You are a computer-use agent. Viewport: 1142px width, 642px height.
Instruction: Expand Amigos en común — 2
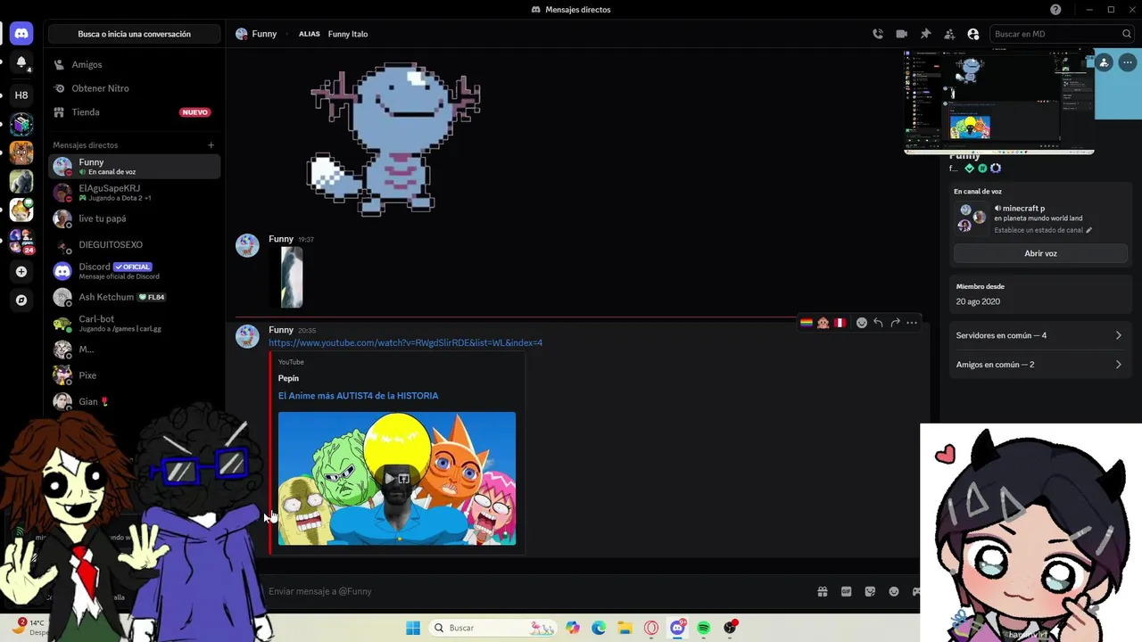1039,365
